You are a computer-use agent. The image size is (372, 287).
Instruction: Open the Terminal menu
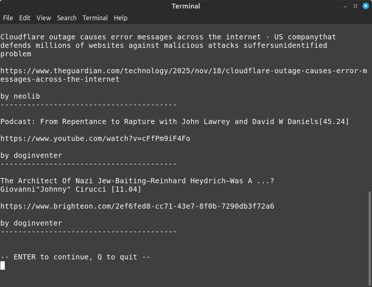pos(95,18)
